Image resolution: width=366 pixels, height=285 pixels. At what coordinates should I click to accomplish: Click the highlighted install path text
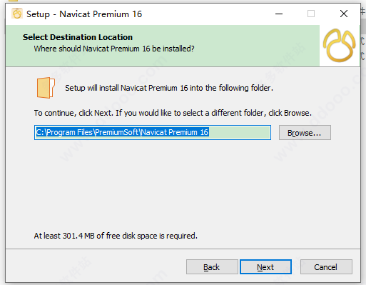[x=122, y=132]
